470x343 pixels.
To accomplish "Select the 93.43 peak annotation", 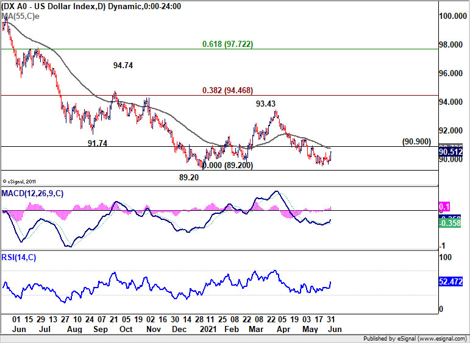I will (266, 104).
